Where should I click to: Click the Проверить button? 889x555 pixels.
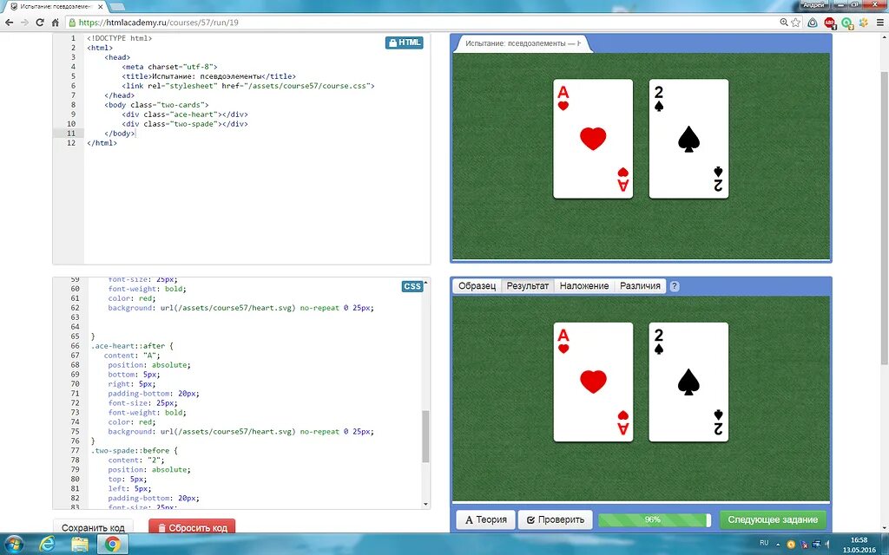pyautogui.click(x=555, y=520)
